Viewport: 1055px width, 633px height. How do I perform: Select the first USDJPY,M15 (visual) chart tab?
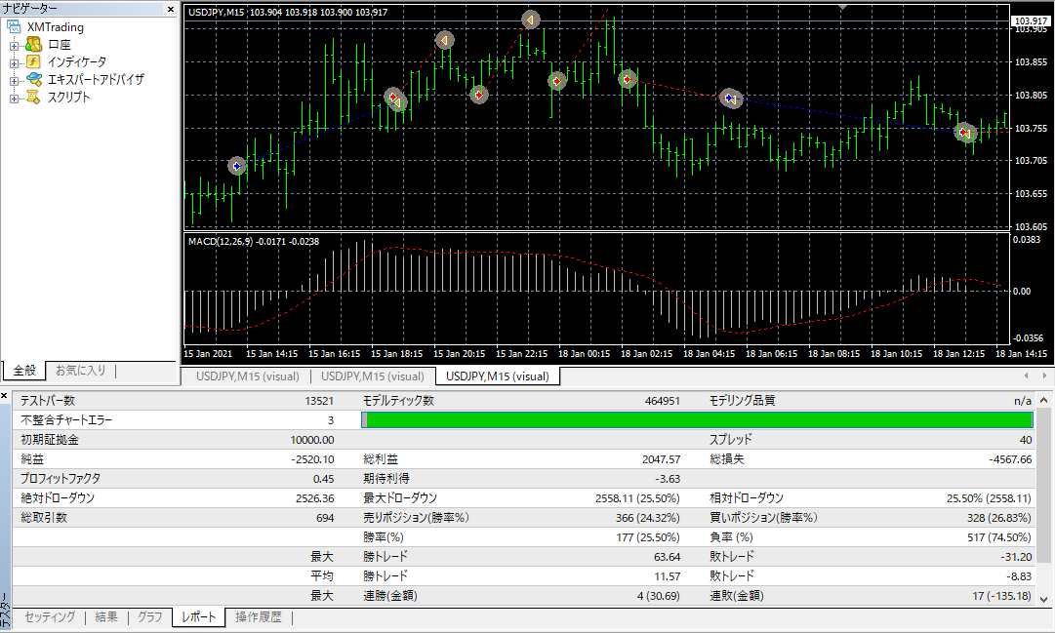[x=248, y=376]
